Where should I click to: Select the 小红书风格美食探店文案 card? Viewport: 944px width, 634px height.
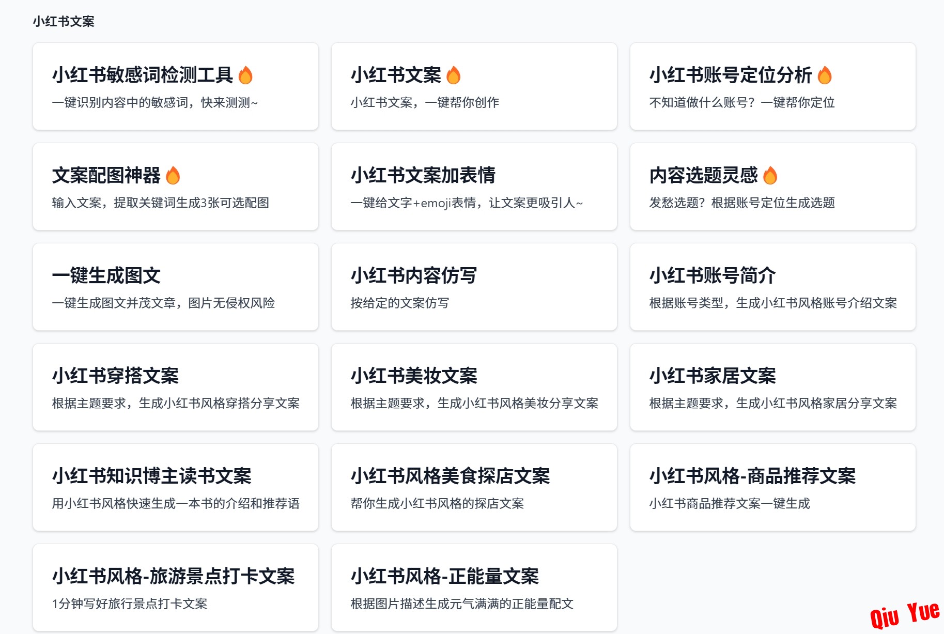pos(474,487)
